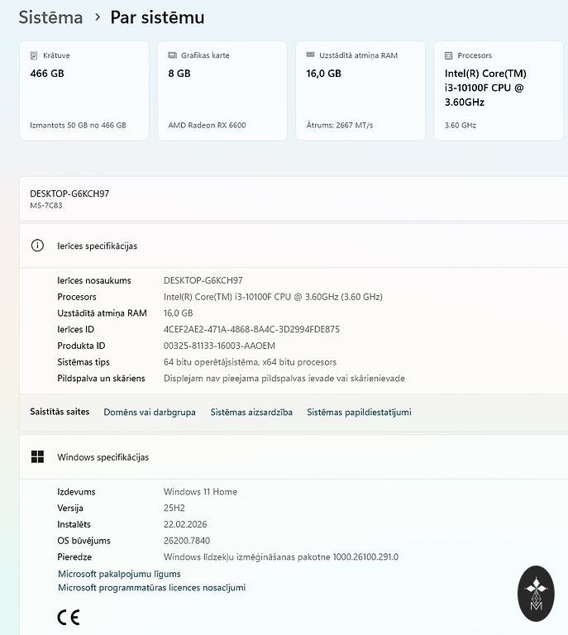Open the Krātuve 466 GB storage card
The height and width of the screenshot is (635, 568).
tap(84, 91)
